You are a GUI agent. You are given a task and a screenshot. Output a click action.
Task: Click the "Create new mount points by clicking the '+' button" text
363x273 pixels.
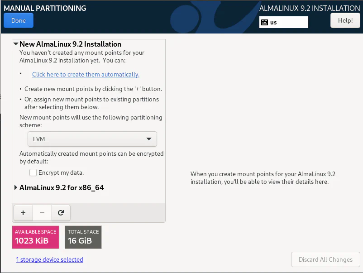(x=93, y=89)
